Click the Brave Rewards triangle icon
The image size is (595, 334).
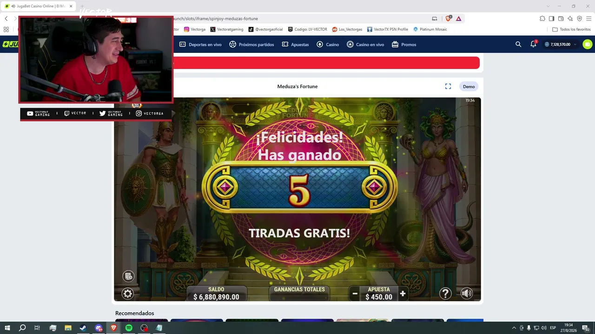459,19
